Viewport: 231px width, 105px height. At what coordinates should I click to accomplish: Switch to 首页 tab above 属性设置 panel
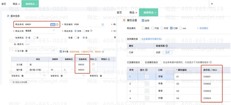tap(119, 12)
